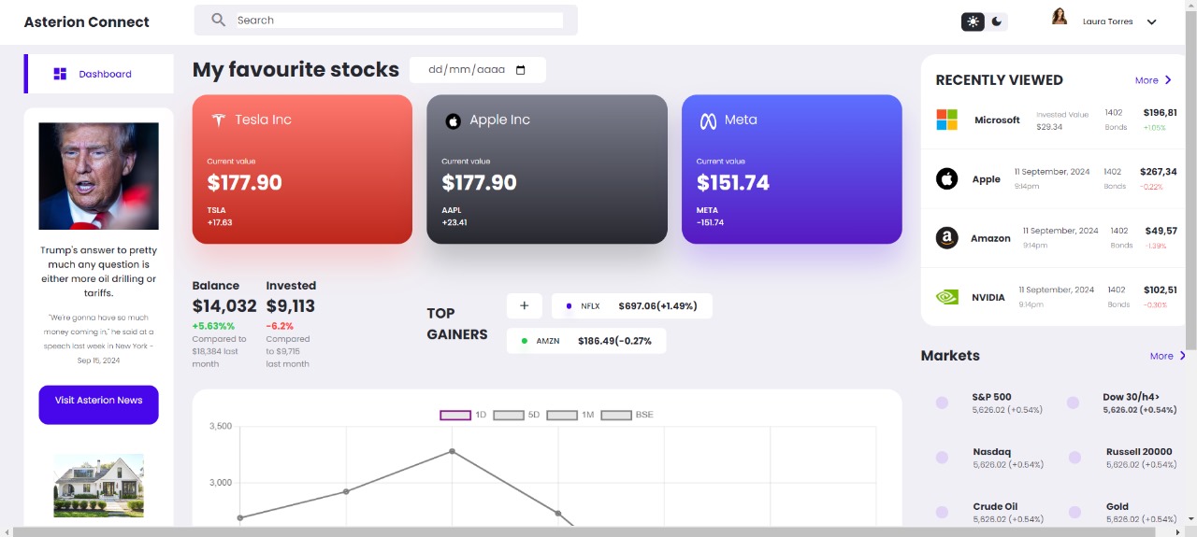The height and width of the screenshot is (537, 1197).
Task: Open the Microsoft recently viewed row
Action: (1055, 120)
